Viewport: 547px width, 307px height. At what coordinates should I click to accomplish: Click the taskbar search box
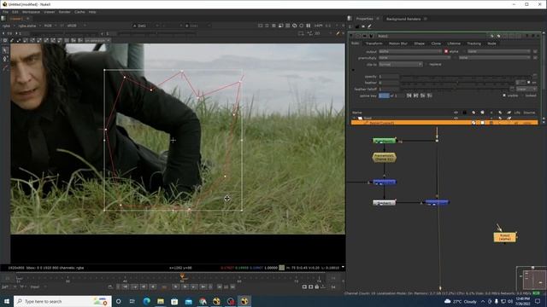tap(62, 301)
